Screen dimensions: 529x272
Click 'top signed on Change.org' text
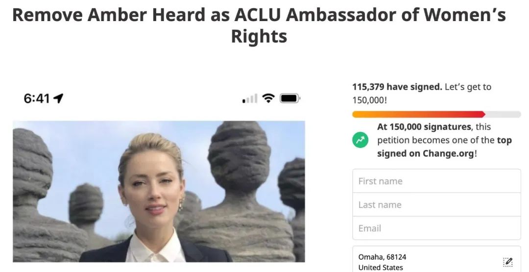[444, 147]
